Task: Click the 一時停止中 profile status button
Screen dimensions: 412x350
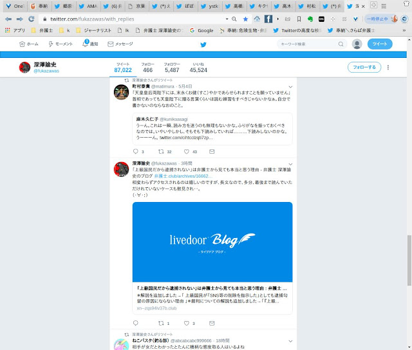Action: click(x=381, y=19)
